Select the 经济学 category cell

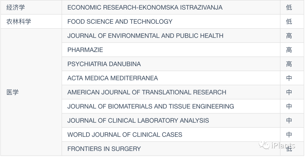[16, 7]
